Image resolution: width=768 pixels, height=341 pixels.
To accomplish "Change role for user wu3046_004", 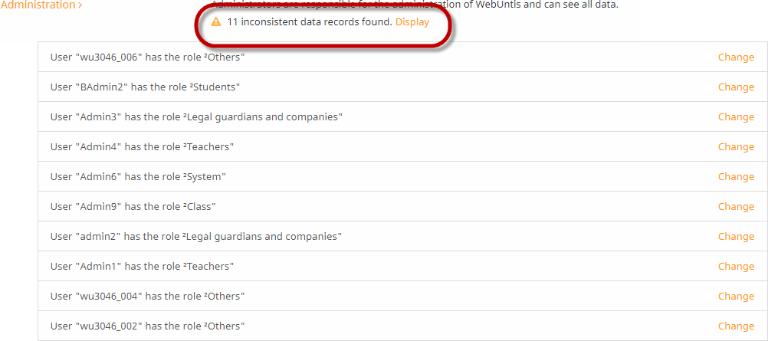I will (736, 297).
